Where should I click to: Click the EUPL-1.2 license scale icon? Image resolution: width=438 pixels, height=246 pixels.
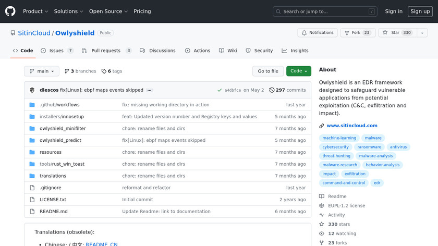coord(322,205)
